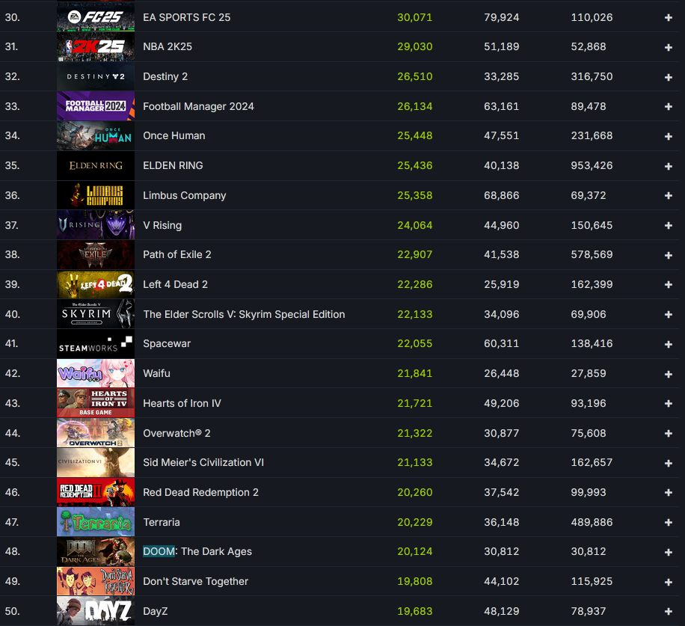Add DayZ using its plus icon
685x626 pixels.
[668, 612]
